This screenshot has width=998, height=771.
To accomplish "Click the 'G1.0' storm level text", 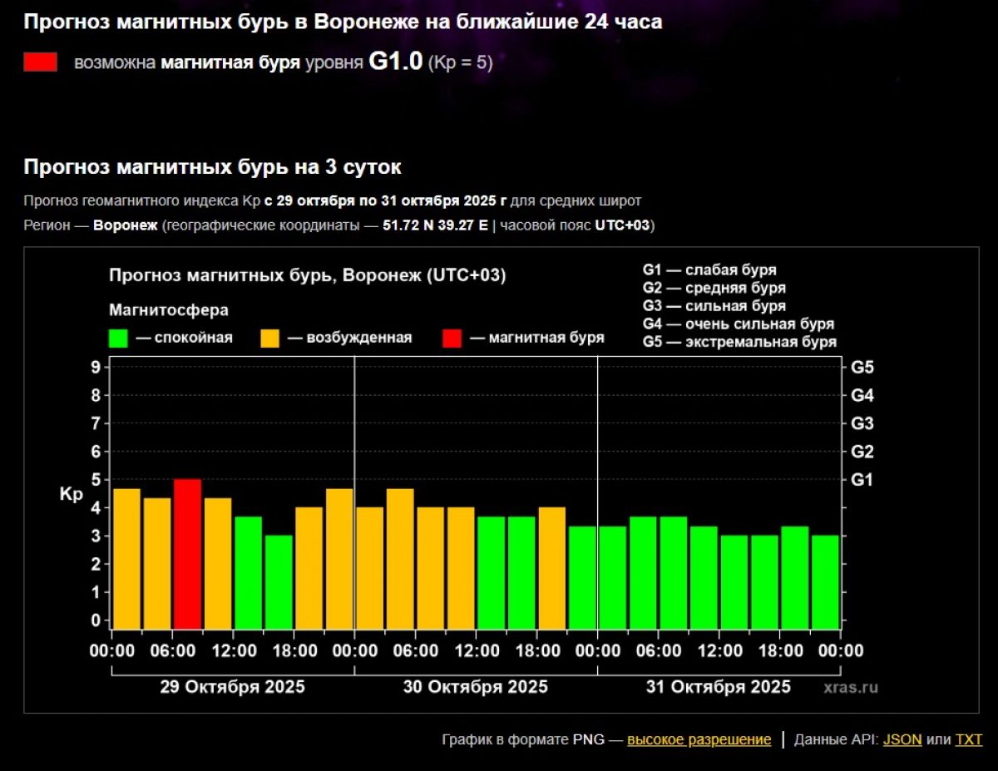I will point(396,62).
